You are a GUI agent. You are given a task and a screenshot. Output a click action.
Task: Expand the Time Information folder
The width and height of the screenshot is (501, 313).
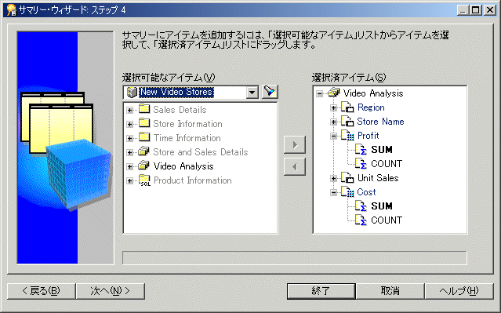click(129, 138)
